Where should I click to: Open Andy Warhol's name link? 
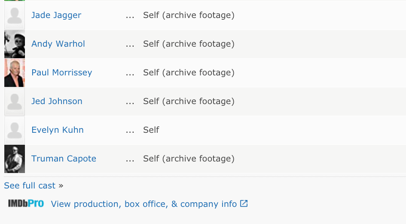point(58,44)
